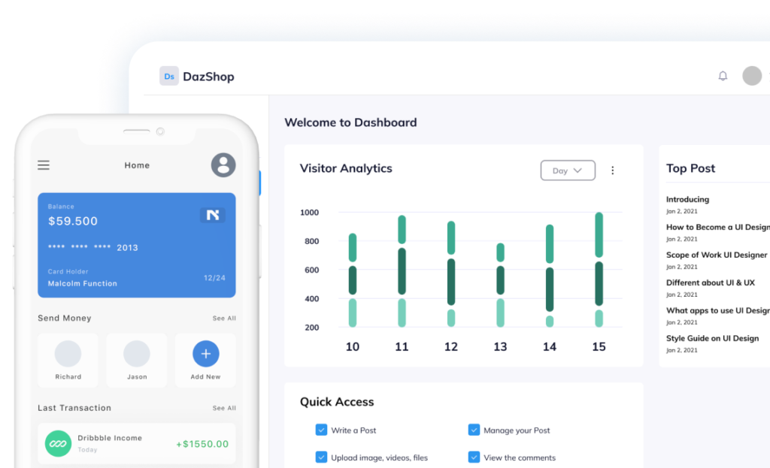Open Different about UI & UX post
The width and height of the screenshot is (770, 468).
710,283
